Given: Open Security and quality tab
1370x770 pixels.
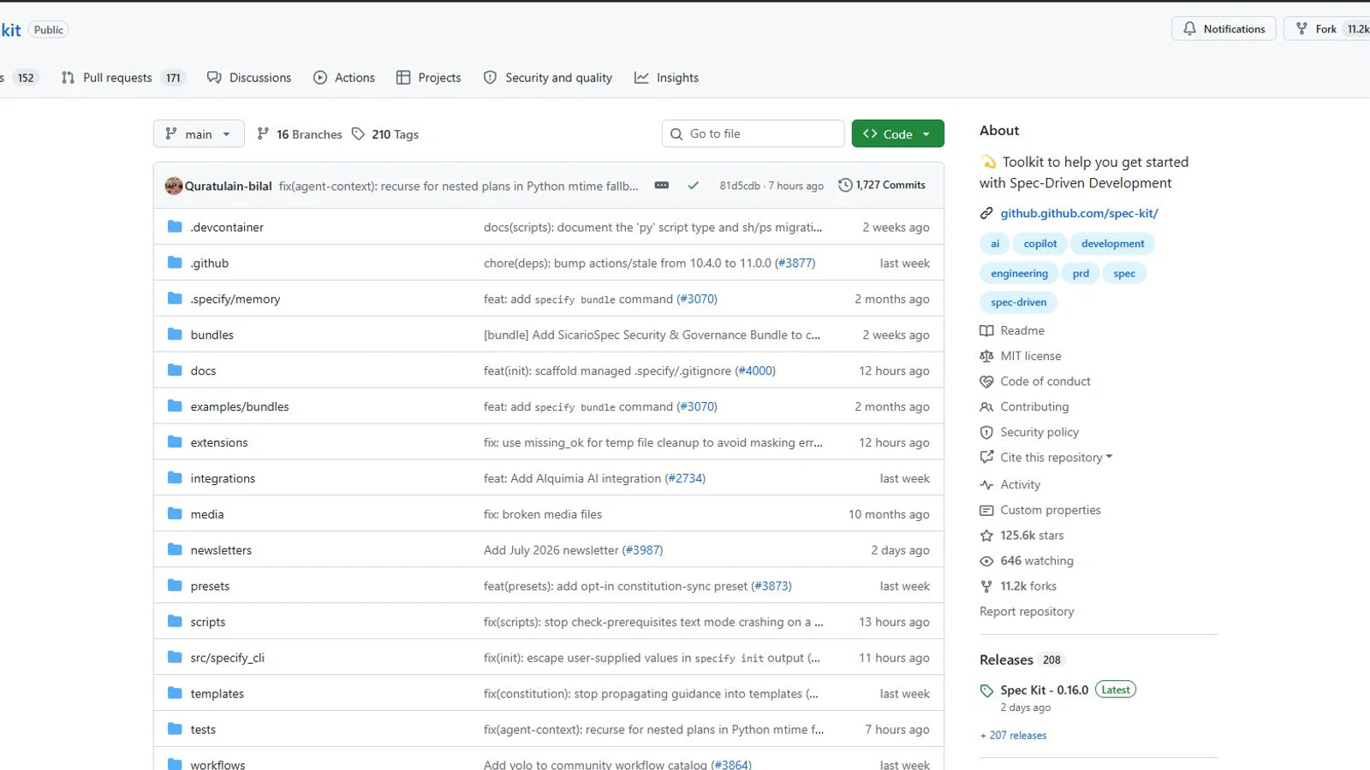Looking at the screenshot, I should click(548, 78).
